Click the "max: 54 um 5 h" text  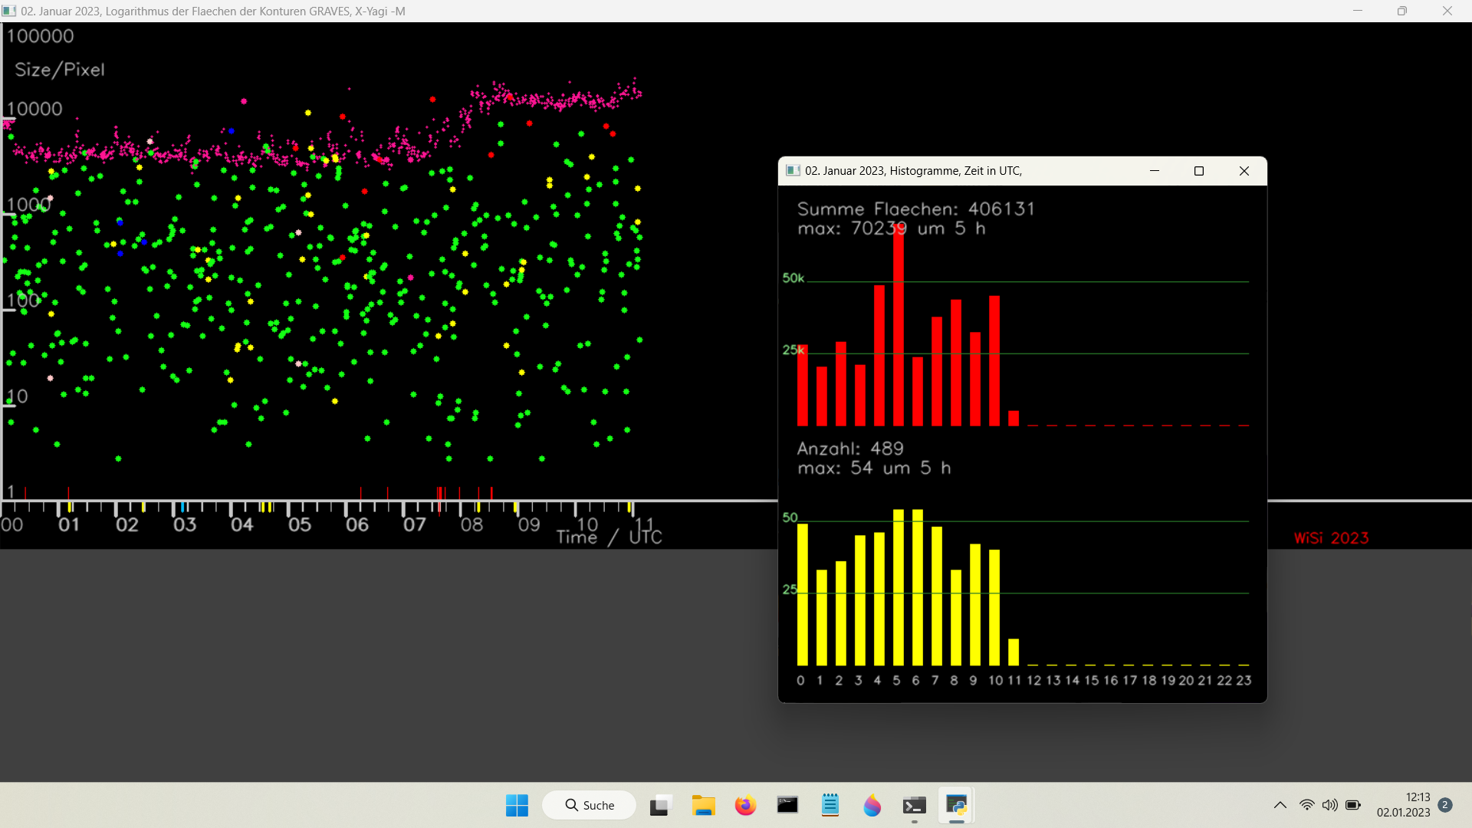pyautogui.click(x=874, y=468)
